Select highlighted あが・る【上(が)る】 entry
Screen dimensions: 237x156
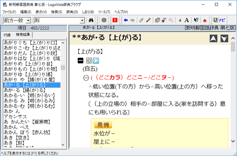tap(32, 85)
